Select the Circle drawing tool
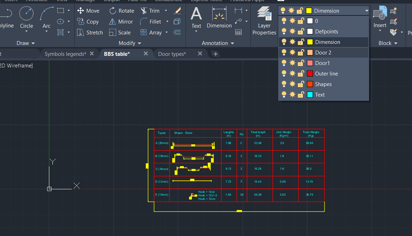The image size is (412, 236). point(27,17)
